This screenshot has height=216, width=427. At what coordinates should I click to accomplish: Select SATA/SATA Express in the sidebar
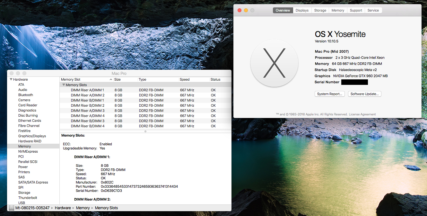[x=33, y=182]
